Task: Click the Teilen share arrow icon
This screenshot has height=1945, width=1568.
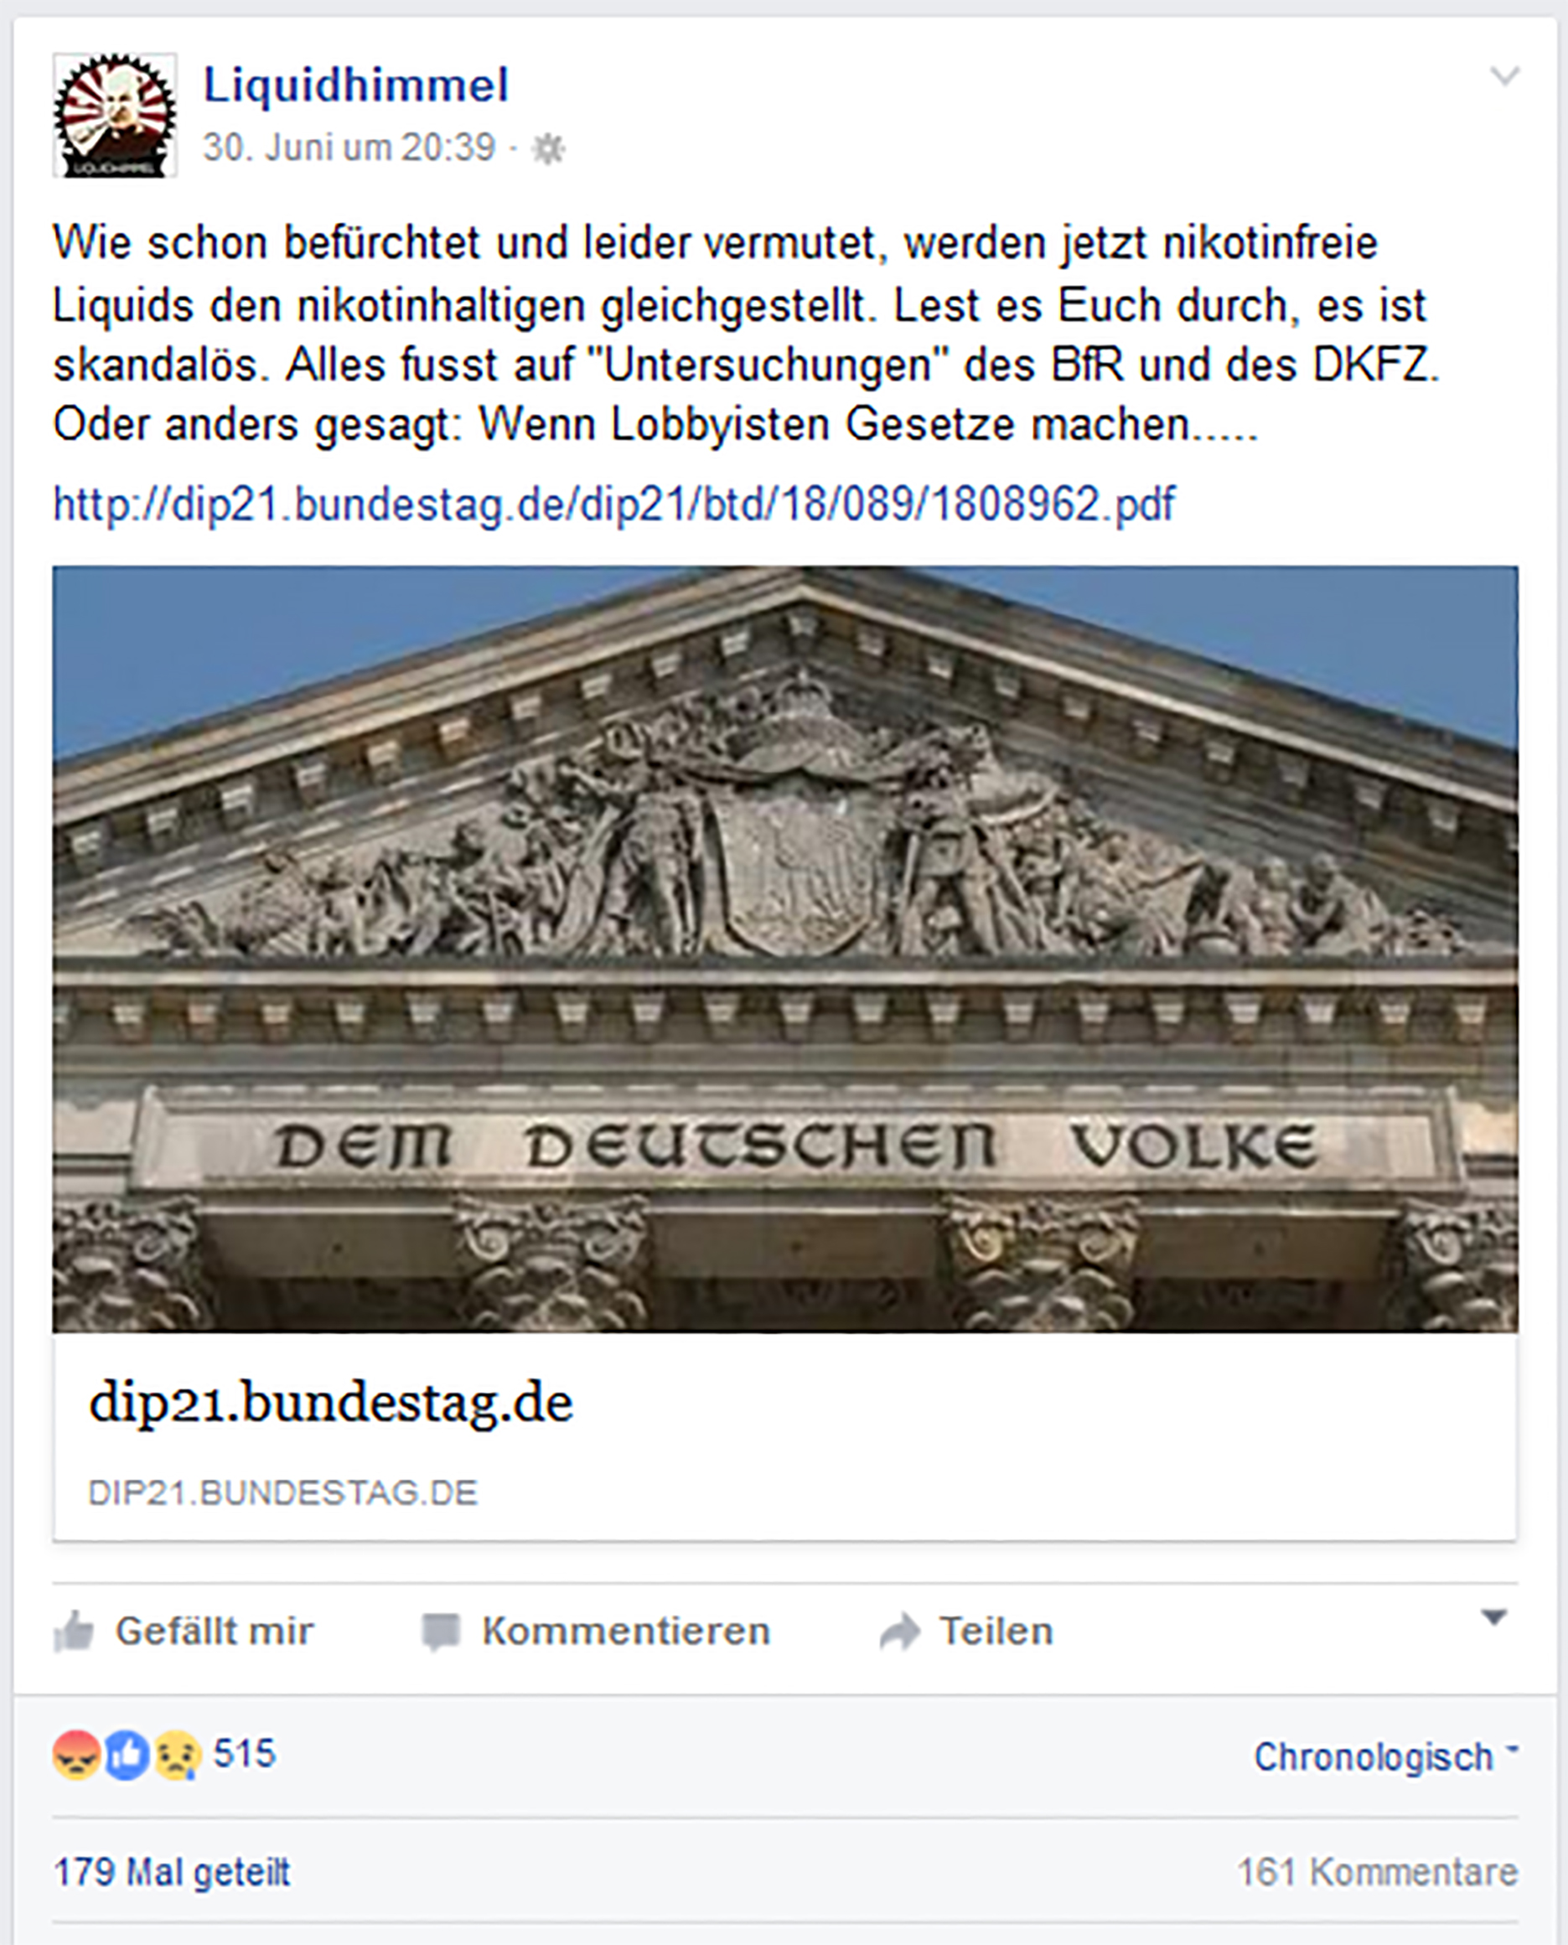Action: coord(899,1632)
